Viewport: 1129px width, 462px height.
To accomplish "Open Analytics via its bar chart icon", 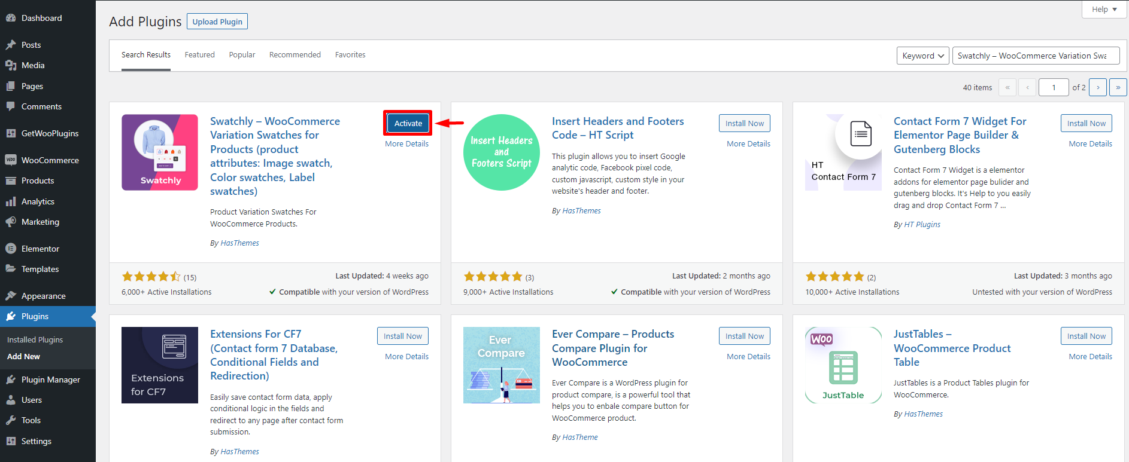I will tap(11, 201).
